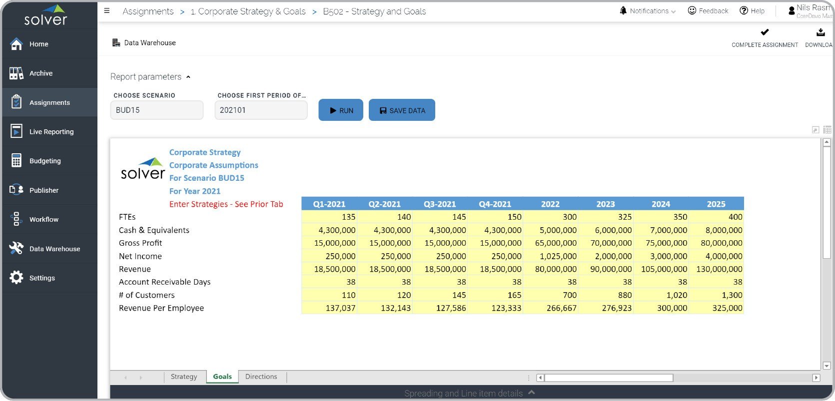This screenshot has width=835, height=401.
Task: Click the Download icon
Action: pos(821,32)
